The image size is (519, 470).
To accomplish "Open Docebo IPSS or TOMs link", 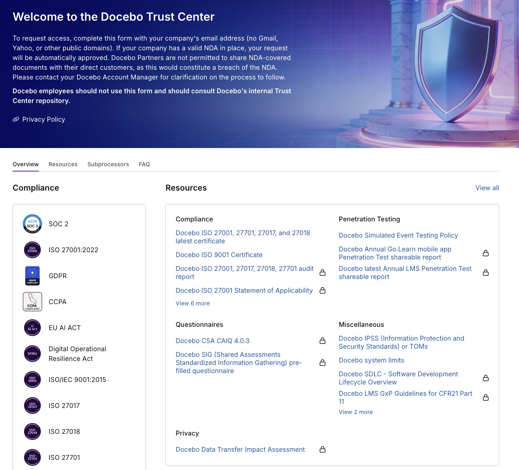I will click(401, 342).
